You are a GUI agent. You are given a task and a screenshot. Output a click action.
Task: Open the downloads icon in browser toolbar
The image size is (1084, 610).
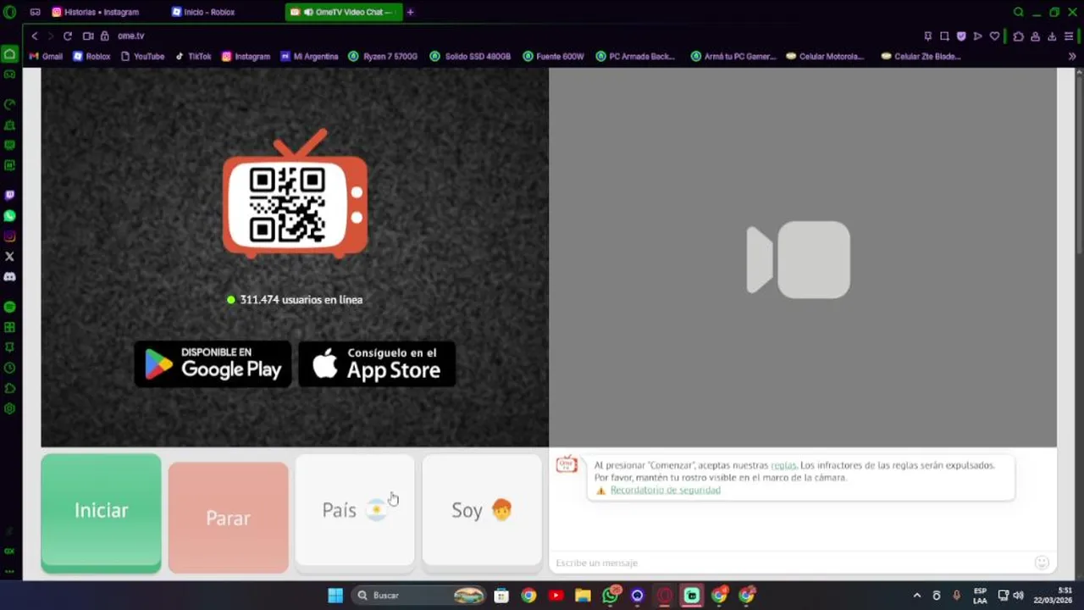coord(1052,36)
